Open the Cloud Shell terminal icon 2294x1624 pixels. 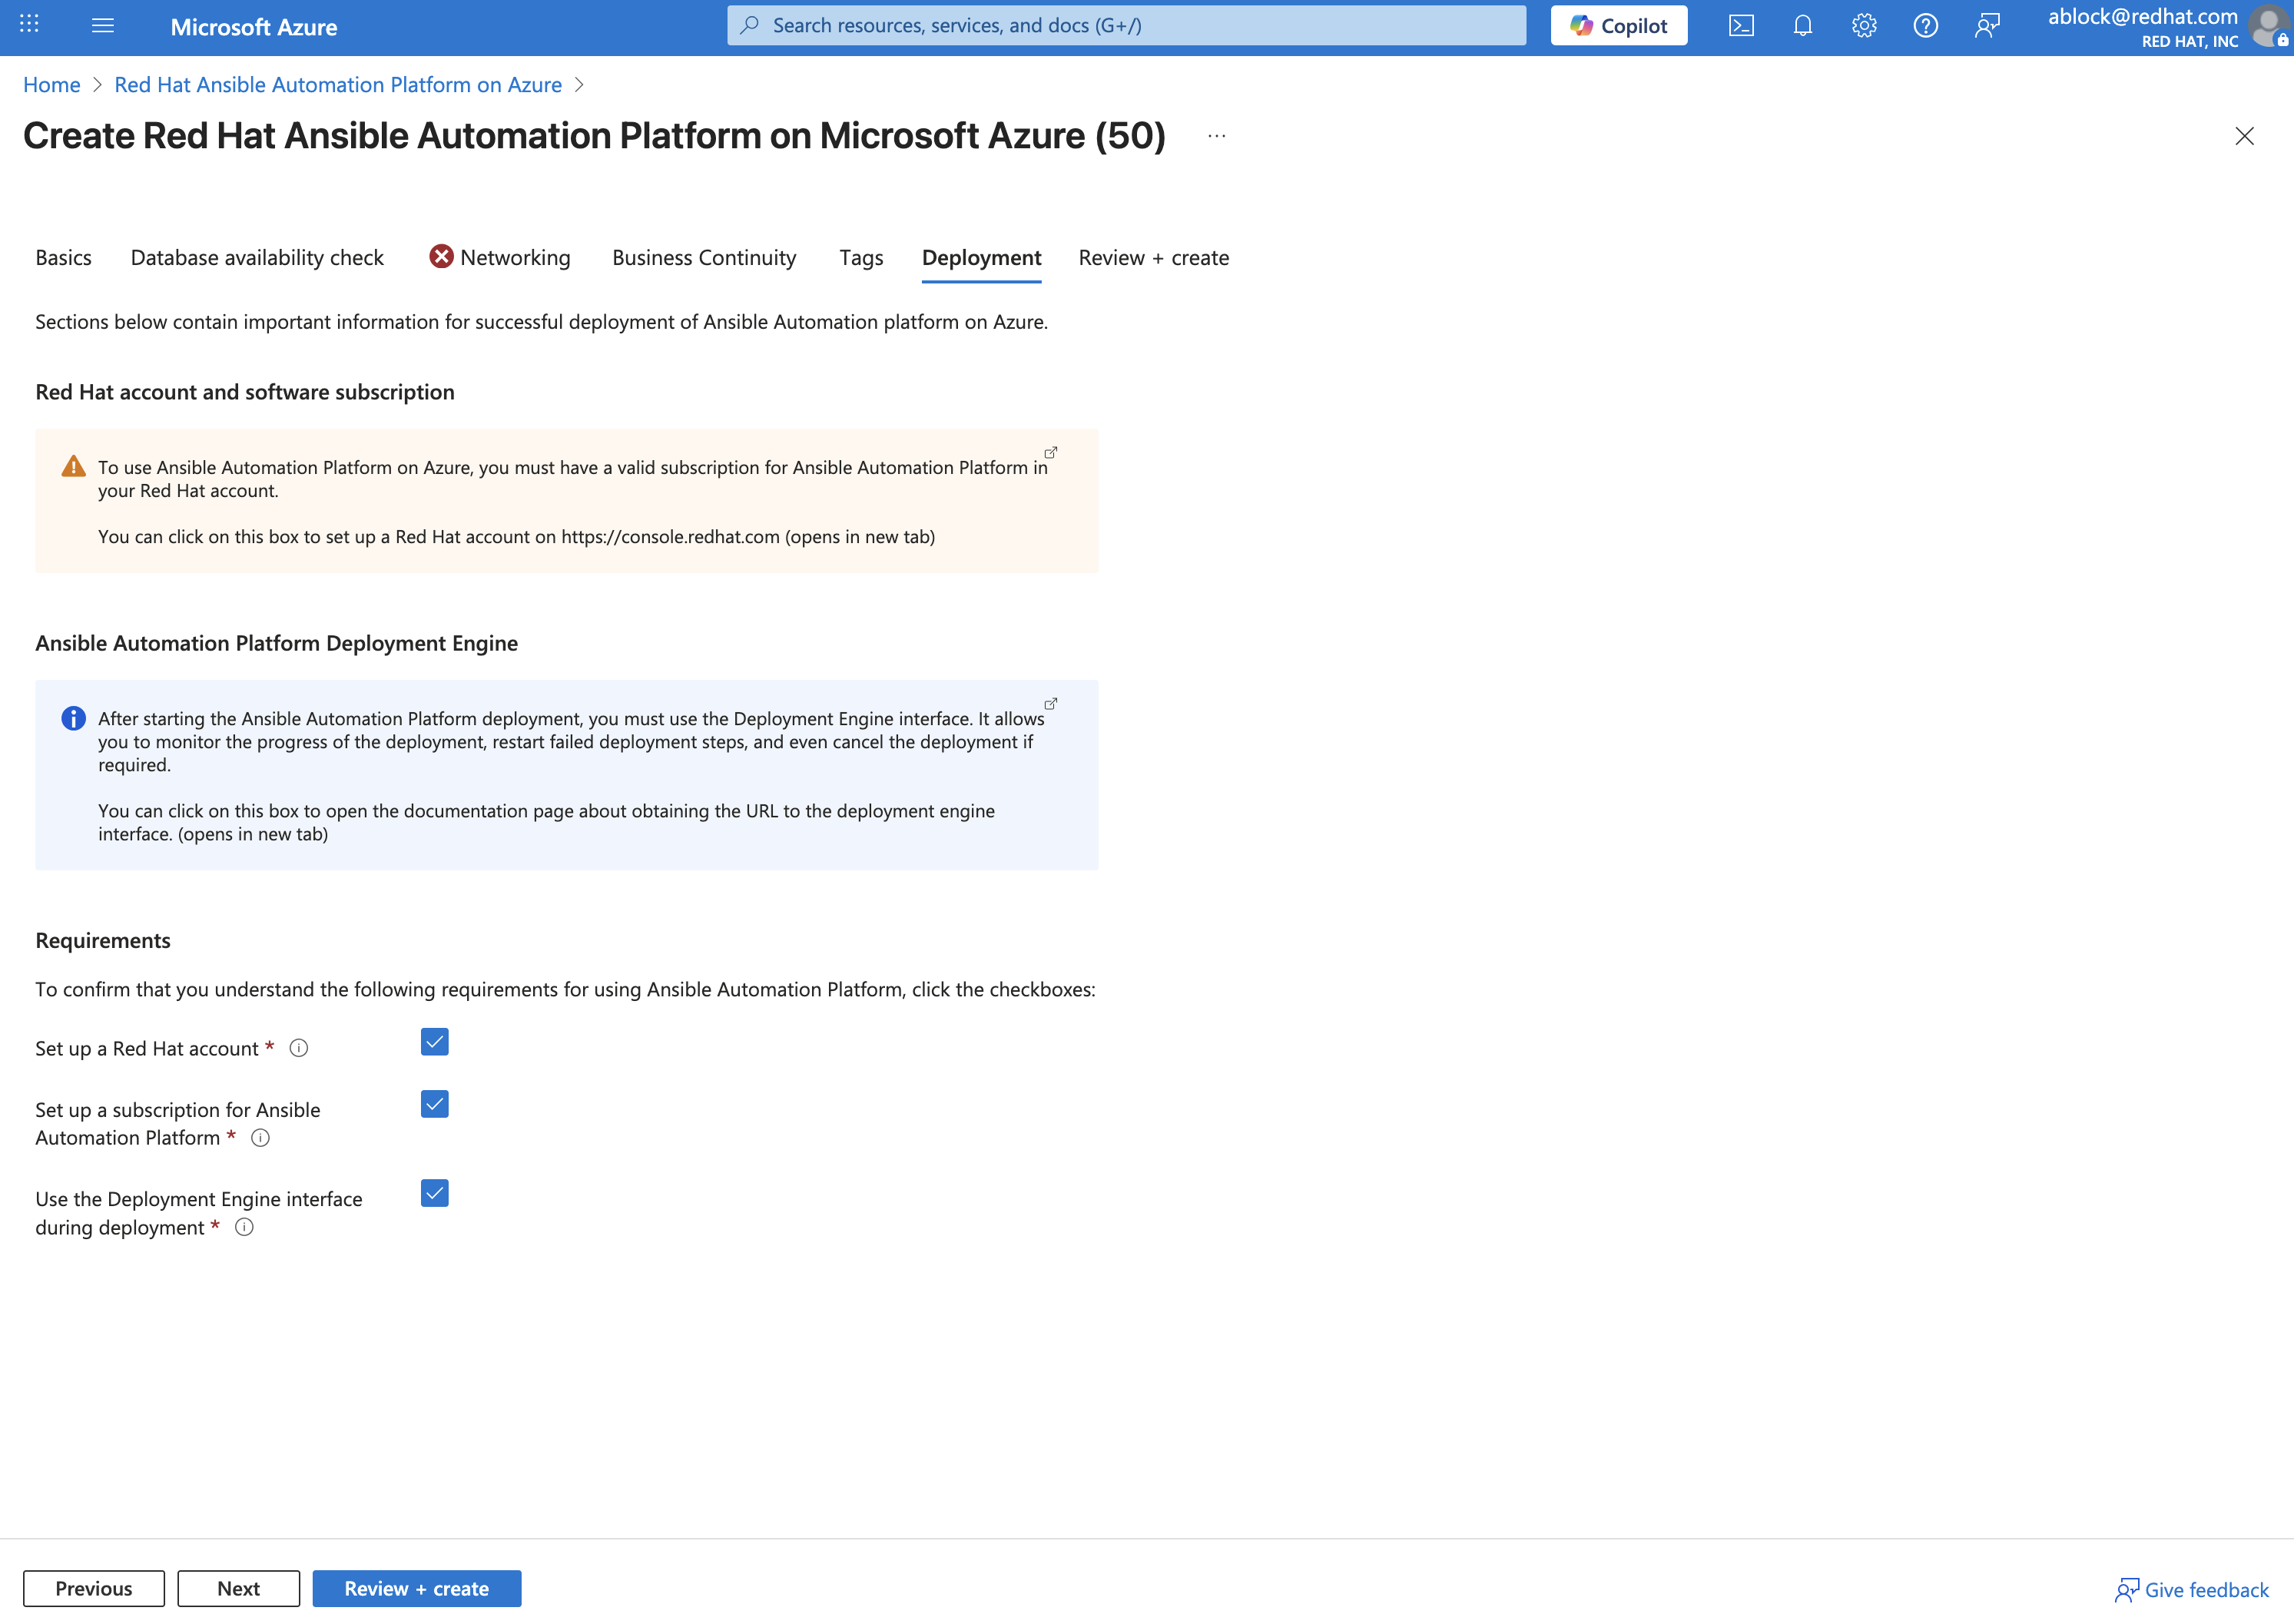(1741, 25)
